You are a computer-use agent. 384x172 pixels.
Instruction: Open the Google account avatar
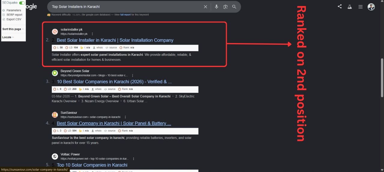[371, 7]
